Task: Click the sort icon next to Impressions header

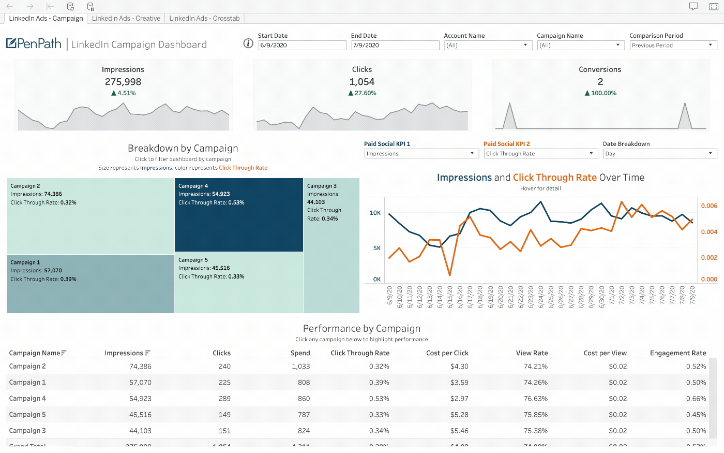Action: click(x=148, y=353)
